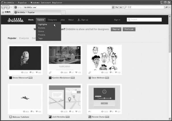Open Karsten Marijnissen's profile link
Screen dimensions: 172x121
(61, 78)
